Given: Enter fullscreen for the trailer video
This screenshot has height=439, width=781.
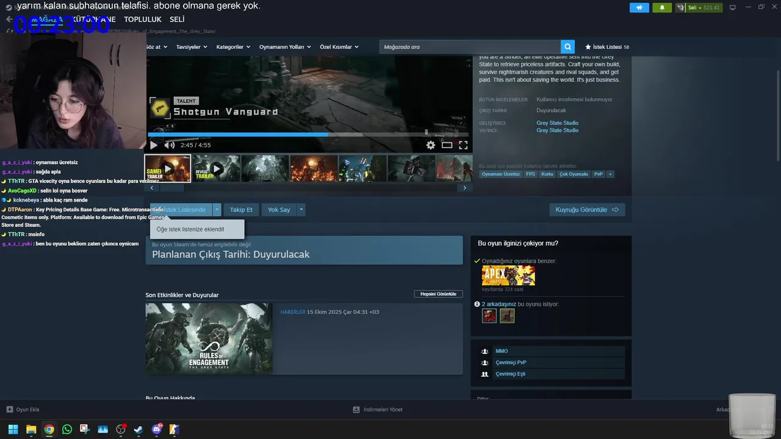Looking at the screenshot, I should [x=463, y=145].
